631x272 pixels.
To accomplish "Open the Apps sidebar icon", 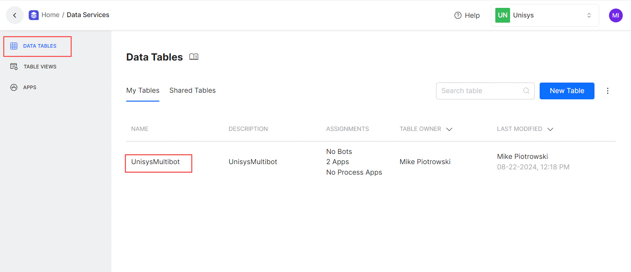I will (x=14, y=87).
